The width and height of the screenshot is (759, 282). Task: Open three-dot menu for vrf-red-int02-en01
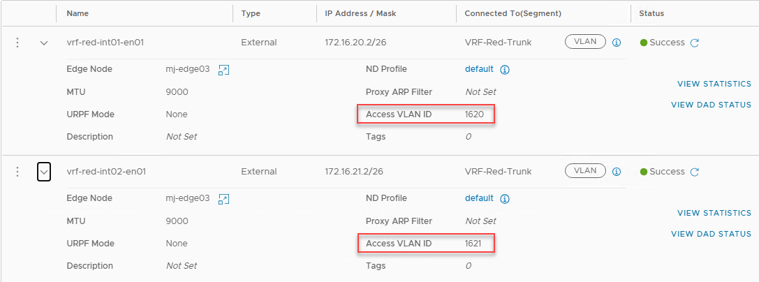(x=17, y=172)
